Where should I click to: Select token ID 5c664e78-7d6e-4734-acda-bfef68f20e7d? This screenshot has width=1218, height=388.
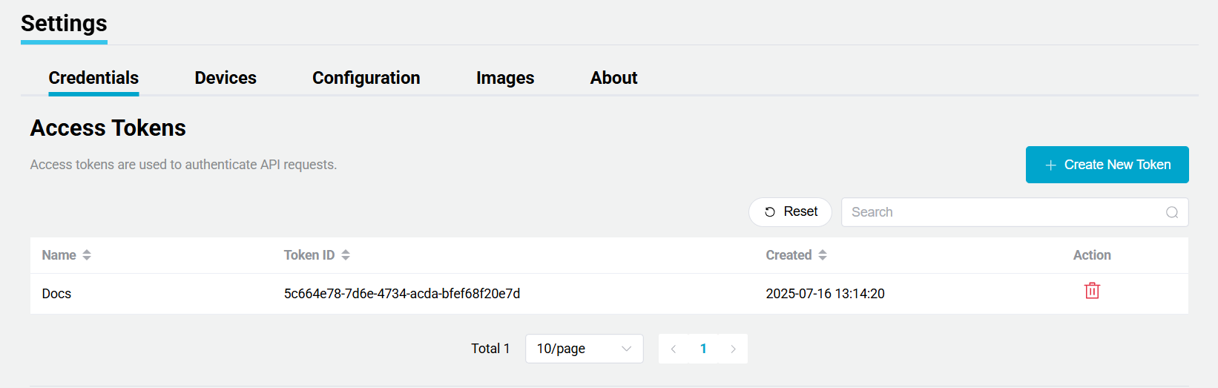click(402, 294)
